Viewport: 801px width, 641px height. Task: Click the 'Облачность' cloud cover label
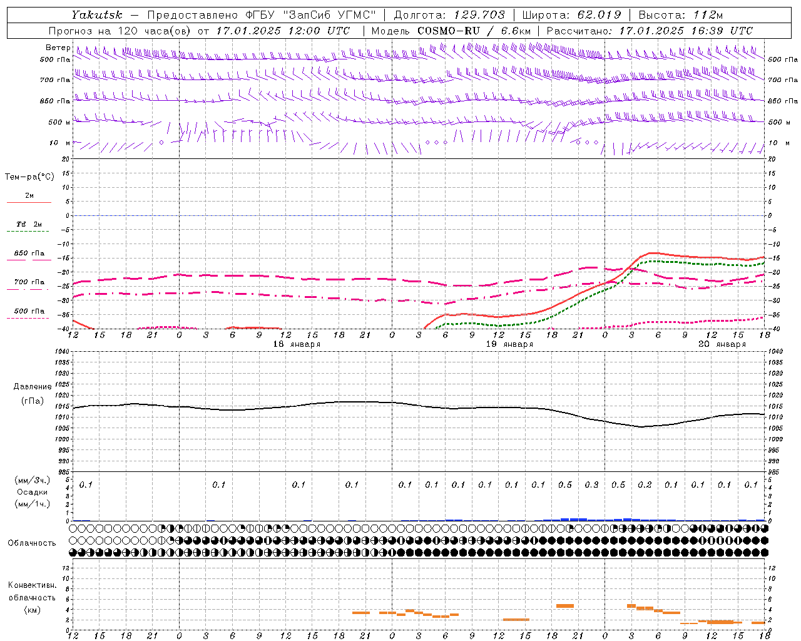[32, 543]
